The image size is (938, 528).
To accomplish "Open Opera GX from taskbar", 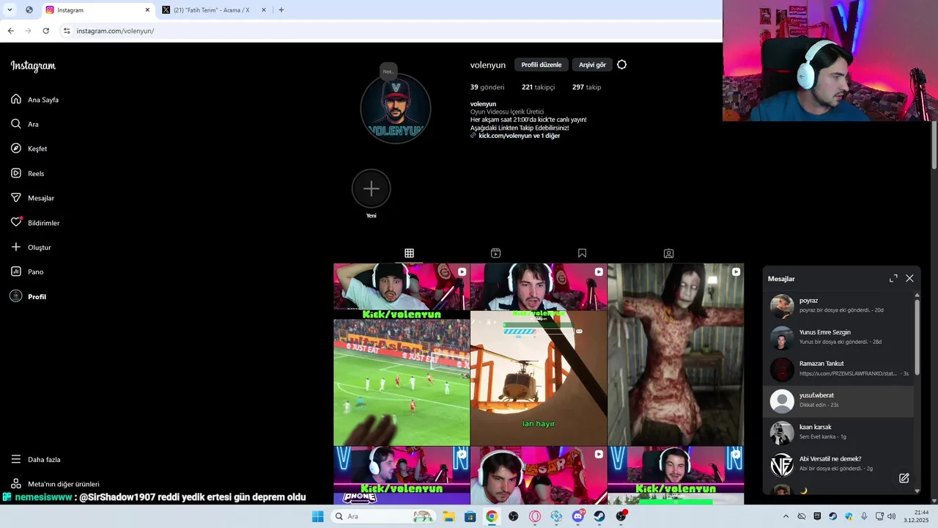I will 535,516.
